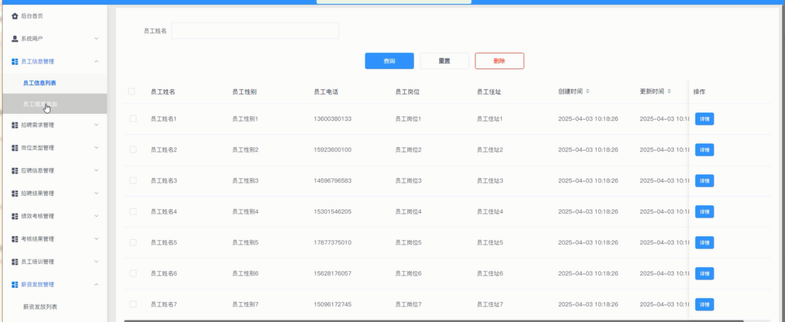Click the grid icon beside 绩效考核管理
Screen dimensions: 785x322
(15, 216)
